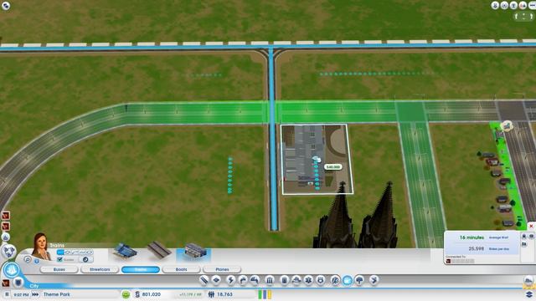
Task: Click the blue info icon near the advisor
Action: pos(37,261)
